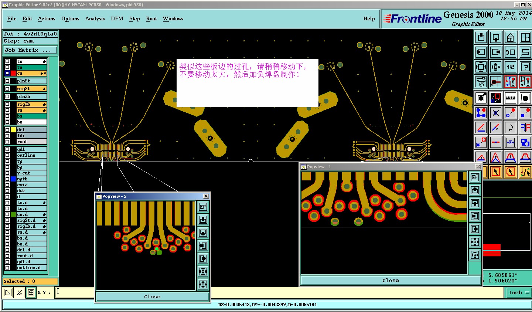
Task: Click the dimension arrows icon
Action: 511,142
